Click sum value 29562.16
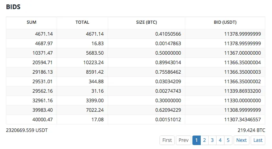272x149 pixels. coord(42,91)
